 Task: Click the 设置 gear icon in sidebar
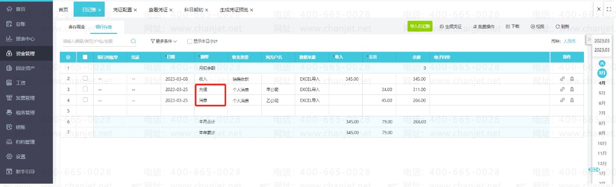[9, 156]
